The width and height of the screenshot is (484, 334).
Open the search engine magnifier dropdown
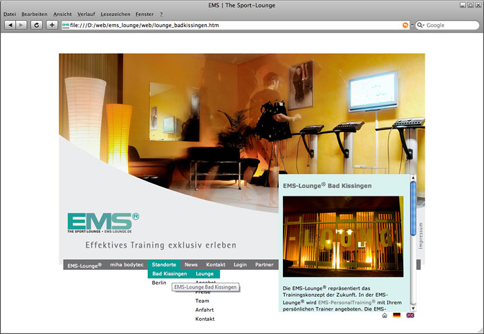point(420,26)
